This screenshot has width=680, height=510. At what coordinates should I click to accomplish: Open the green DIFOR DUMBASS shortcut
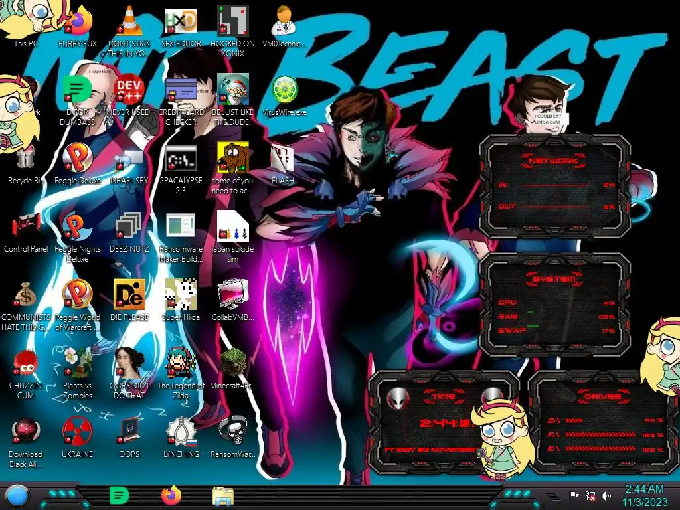[x=77, y=100]
